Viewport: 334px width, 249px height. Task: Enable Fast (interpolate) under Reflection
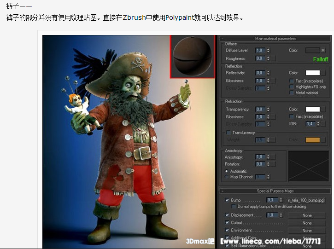pyautogui.click(x=292, y=81)
